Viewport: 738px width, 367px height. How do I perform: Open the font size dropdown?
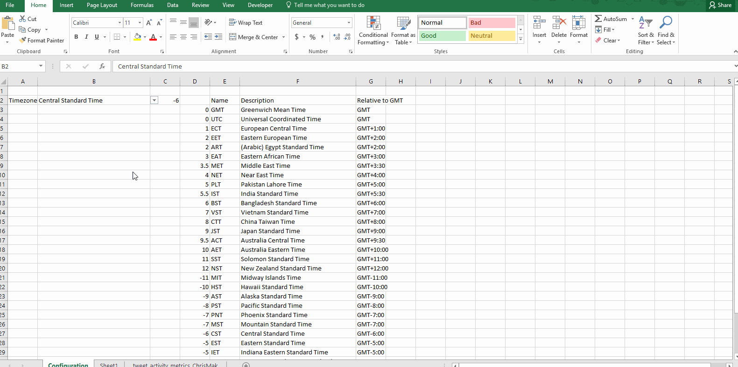coord(140,22)
